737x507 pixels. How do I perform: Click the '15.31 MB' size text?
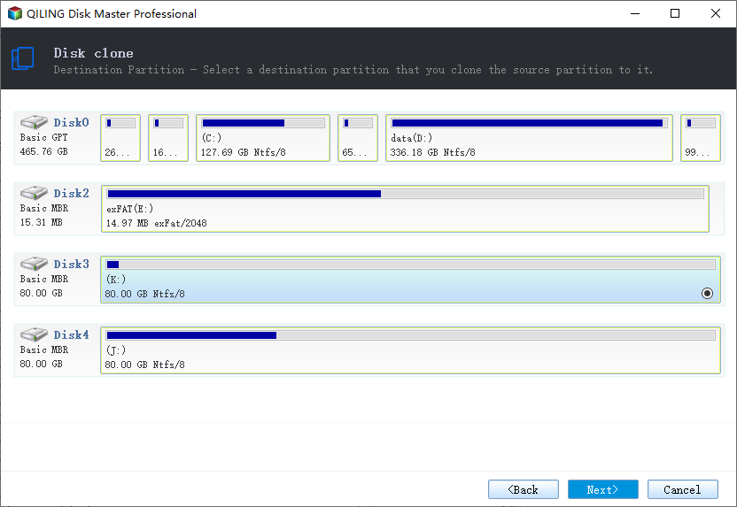(x=41, y=222)
